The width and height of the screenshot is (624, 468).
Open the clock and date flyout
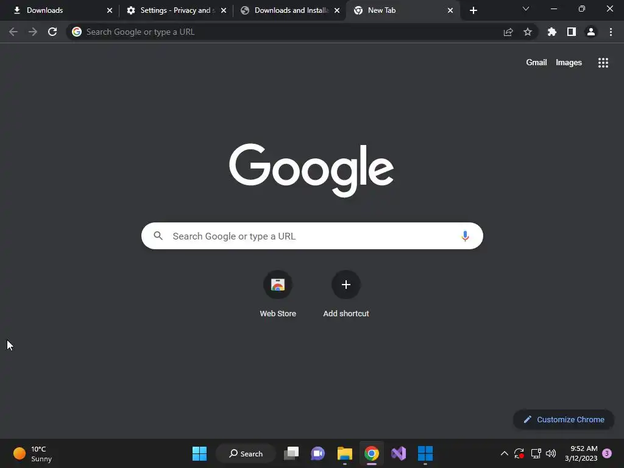pyautogui.click(x=581, y=453)
